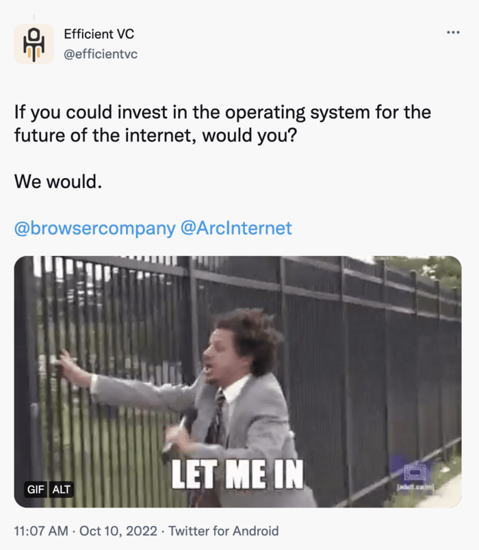Viewport: 479px width, 550px height.
Task: Click the 'future of the internet' text line
Action: pyautogui.click(x=155, y=135)
